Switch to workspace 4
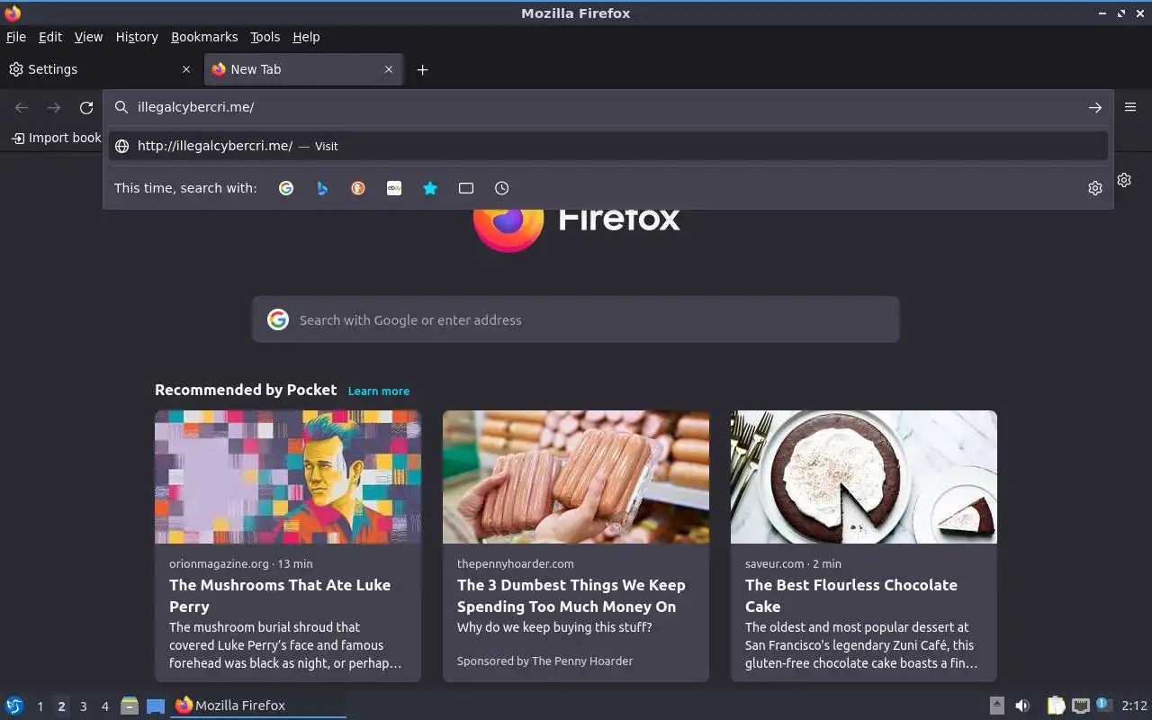This screenshot has height=720, width=1152. (x=104, y=706)
